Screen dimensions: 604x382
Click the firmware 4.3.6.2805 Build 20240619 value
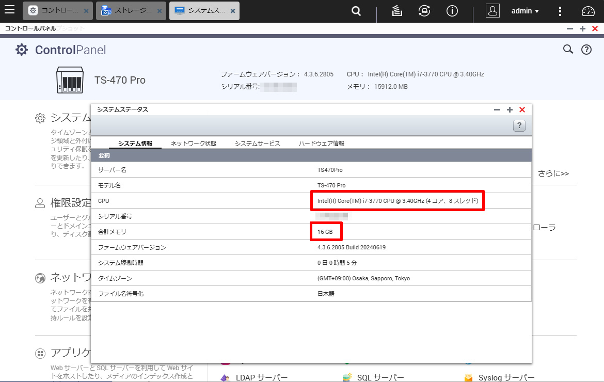(x=352, y=247)
